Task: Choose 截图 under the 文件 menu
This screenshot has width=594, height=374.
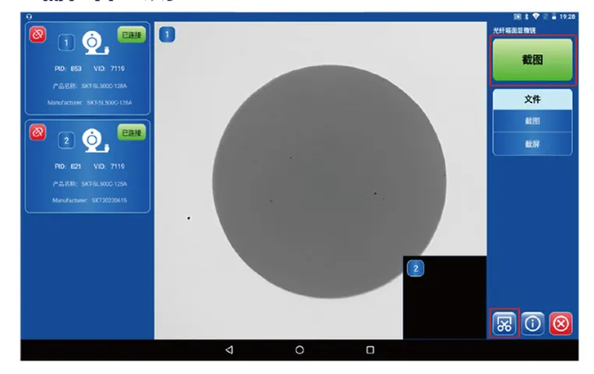Action: click(532, 122)
